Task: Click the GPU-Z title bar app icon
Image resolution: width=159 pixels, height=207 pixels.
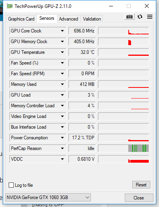Action: tap(9, 6)
